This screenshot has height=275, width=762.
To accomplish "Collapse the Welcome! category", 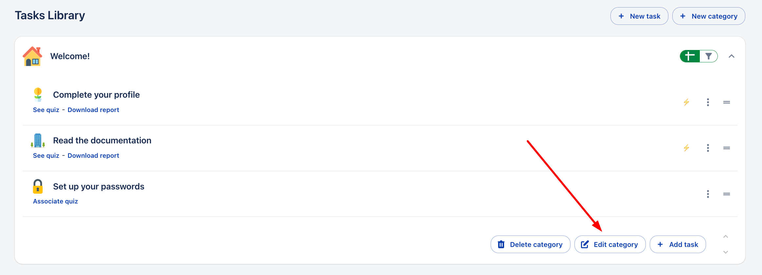I will pos(731,56).
